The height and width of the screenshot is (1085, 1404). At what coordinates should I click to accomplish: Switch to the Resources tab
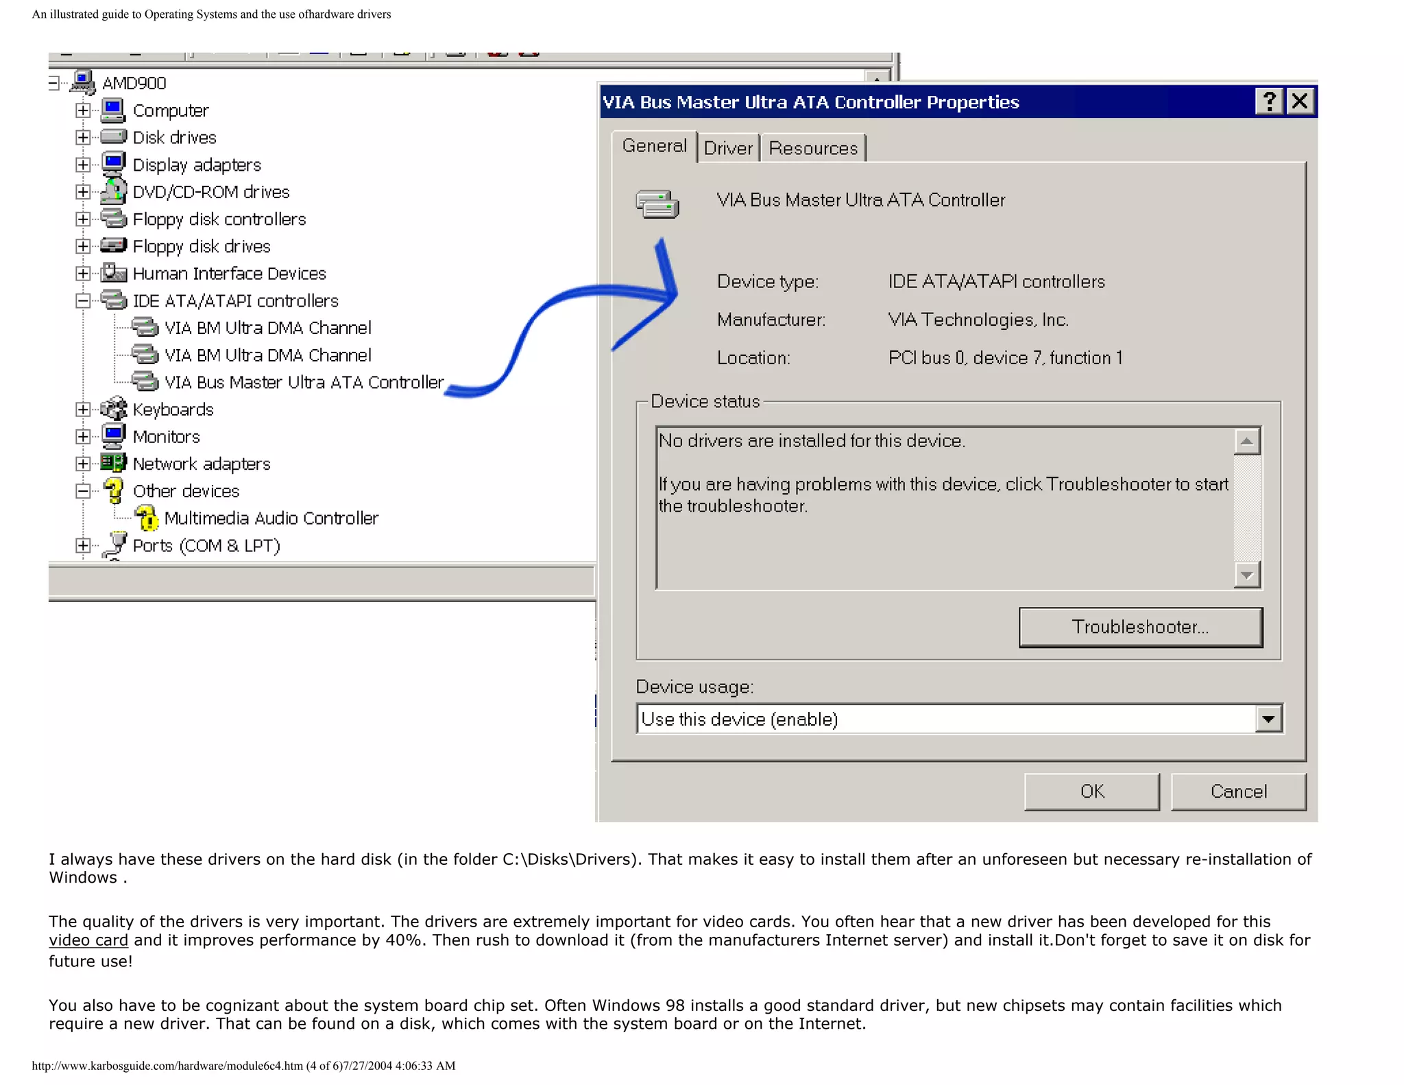813,148
